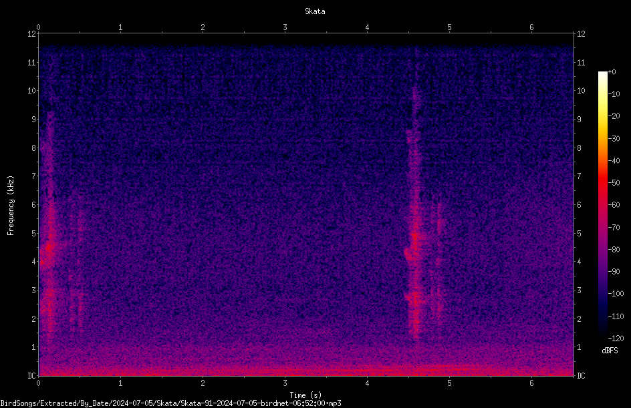
Task: Click the "-20" value on the color scale
Action: click(614, 116)
